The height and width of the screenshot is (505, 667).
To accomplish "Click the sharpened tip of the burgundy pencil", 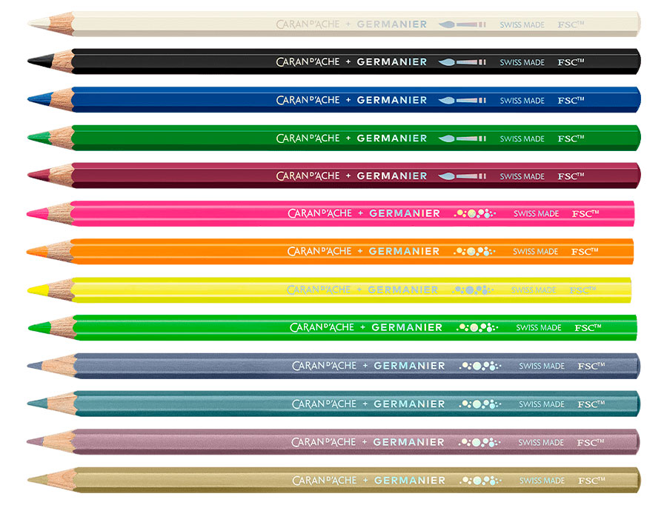I will point(40,175).
